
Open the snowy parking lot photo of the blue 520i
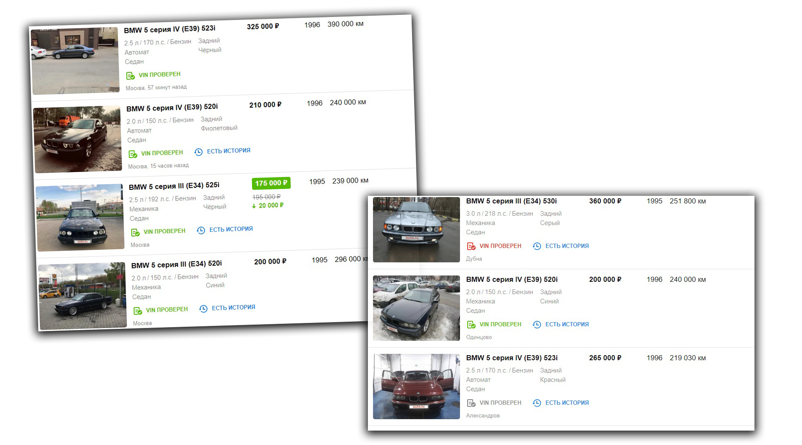(416, 308)
